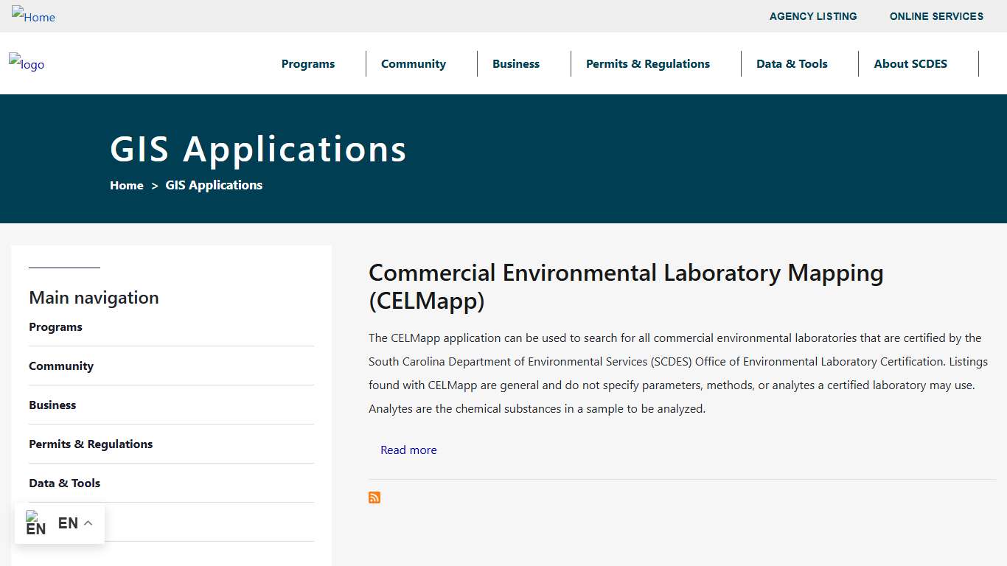Open the About SCDES menu

coord(910,64)
